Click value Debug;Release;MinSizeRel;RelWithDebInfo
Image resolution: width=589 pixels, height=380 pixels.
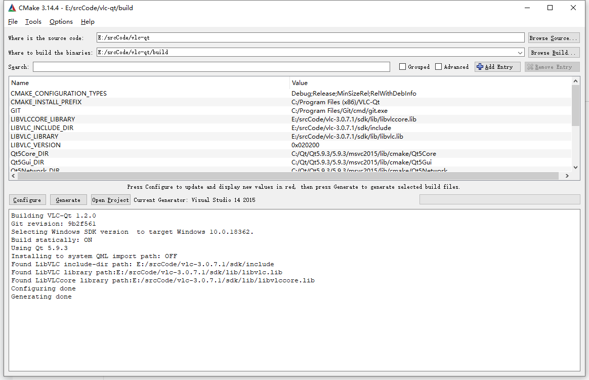tap(354, 94)
